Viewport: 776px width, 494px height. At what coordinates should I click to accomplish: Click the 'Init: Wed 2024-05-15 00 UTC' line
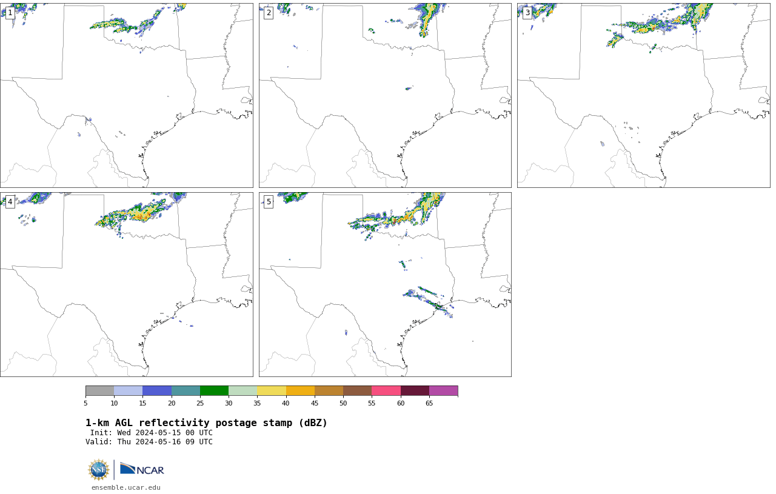[152, 433]
